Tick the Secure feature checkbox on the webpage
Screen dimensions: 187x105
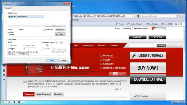[101, 60]
